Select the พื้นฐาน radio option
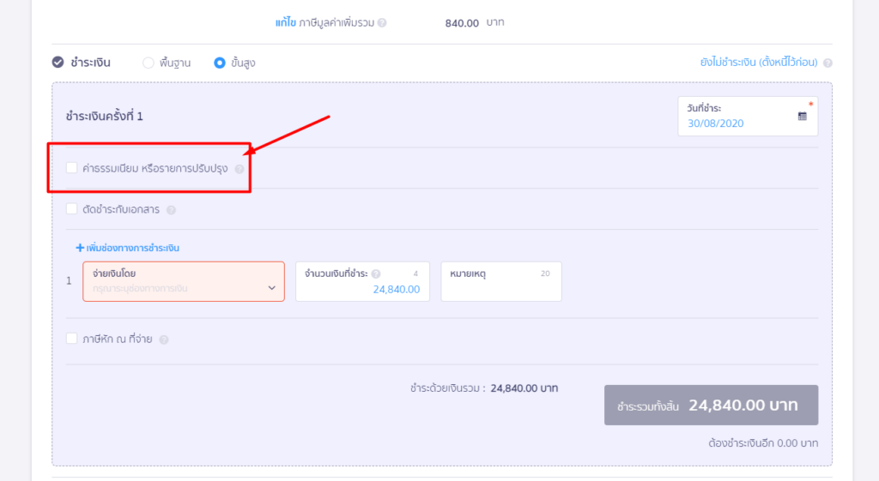This screenshot has height=481, width=879. click(148, 63)
